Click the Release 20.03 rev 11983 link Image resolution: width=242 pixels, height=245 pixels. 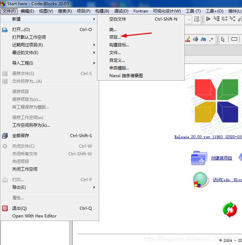(x=208, y=137)
